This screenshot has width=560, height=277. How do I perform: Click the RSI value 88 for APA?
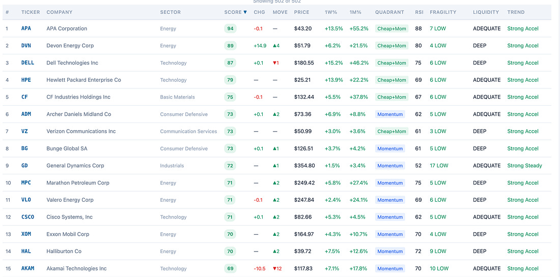coord(418,28)
